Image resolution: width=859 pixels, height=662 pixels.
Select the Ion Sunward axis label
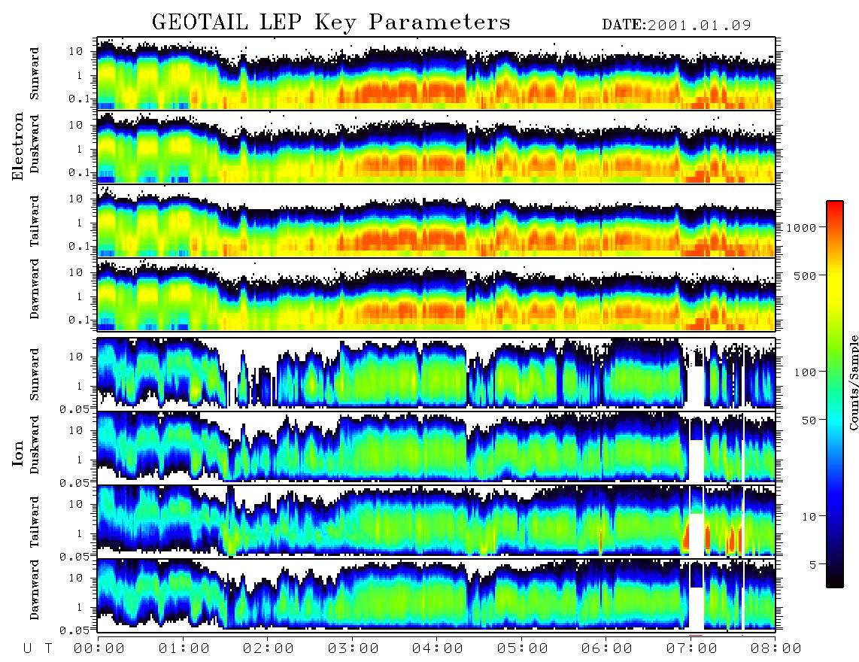(x=35, y=375)
